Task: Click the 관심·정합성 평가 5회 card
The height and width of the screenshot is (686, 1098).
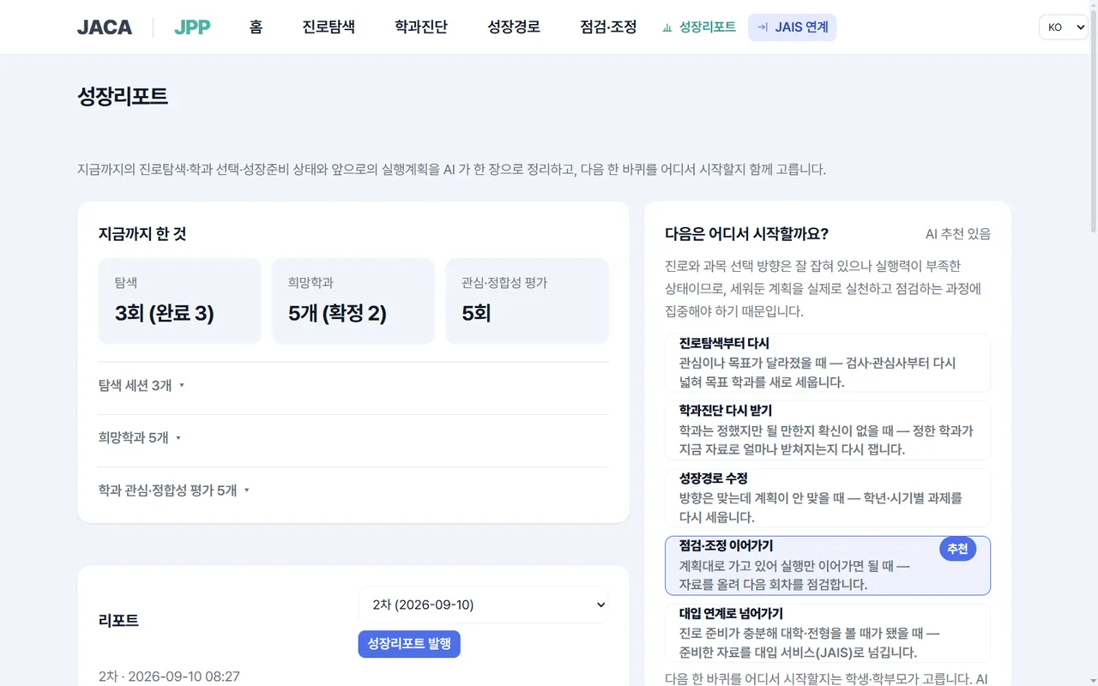Action: (528, 302)
